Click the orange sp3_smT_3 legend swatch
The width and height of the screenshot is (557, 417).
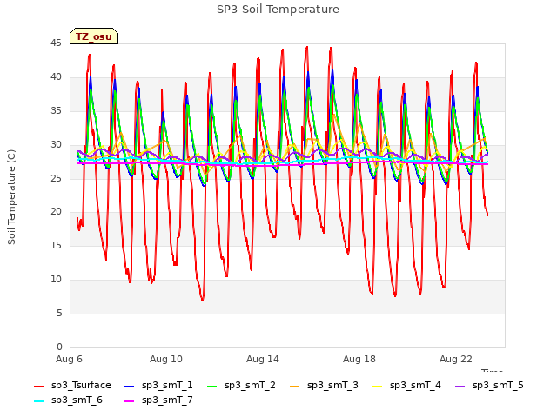(295, 386)
